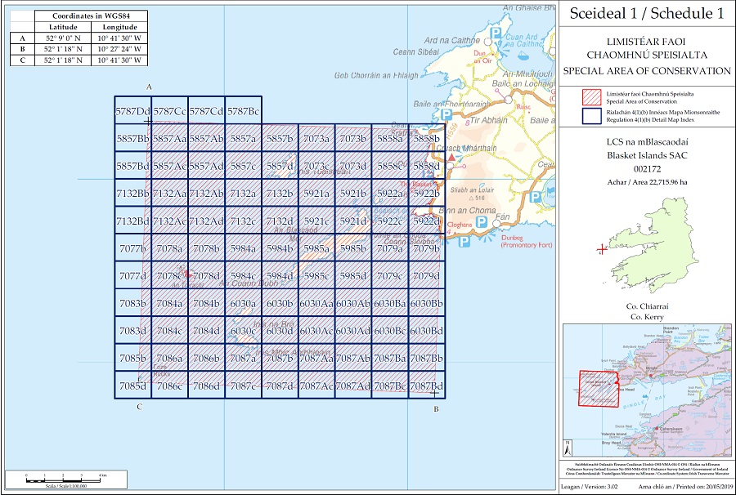Open the Dingle peninsula inset location map
The height and width of the screenshot is (495, 736).
tap(647, 391)
